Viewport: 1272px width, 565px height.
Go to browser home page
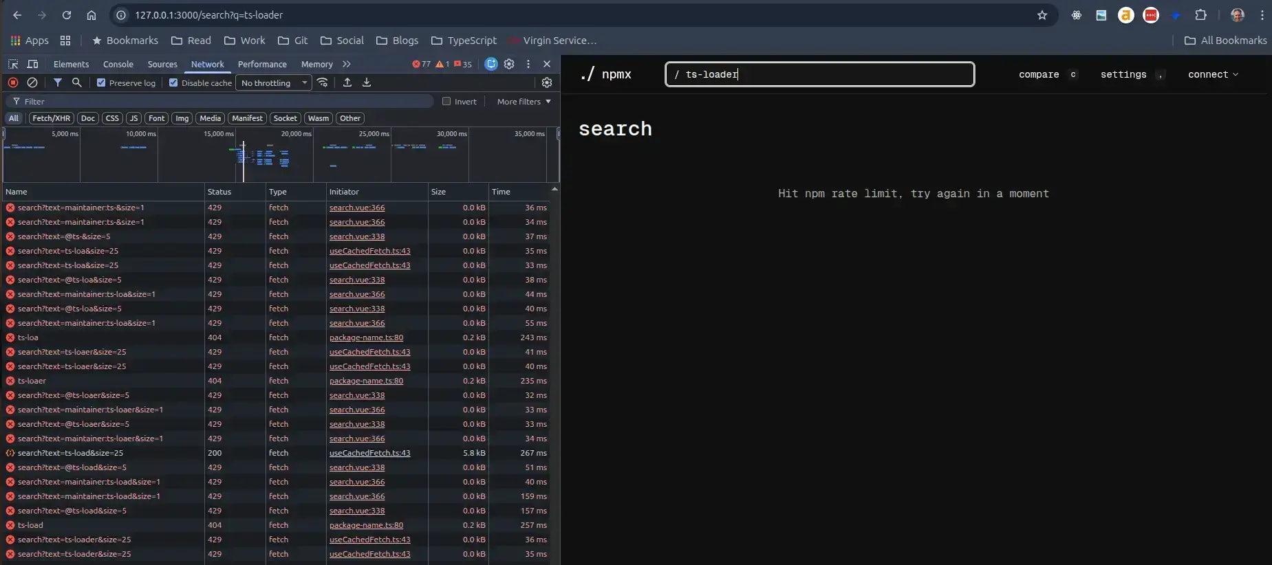(x=91, y=15)
